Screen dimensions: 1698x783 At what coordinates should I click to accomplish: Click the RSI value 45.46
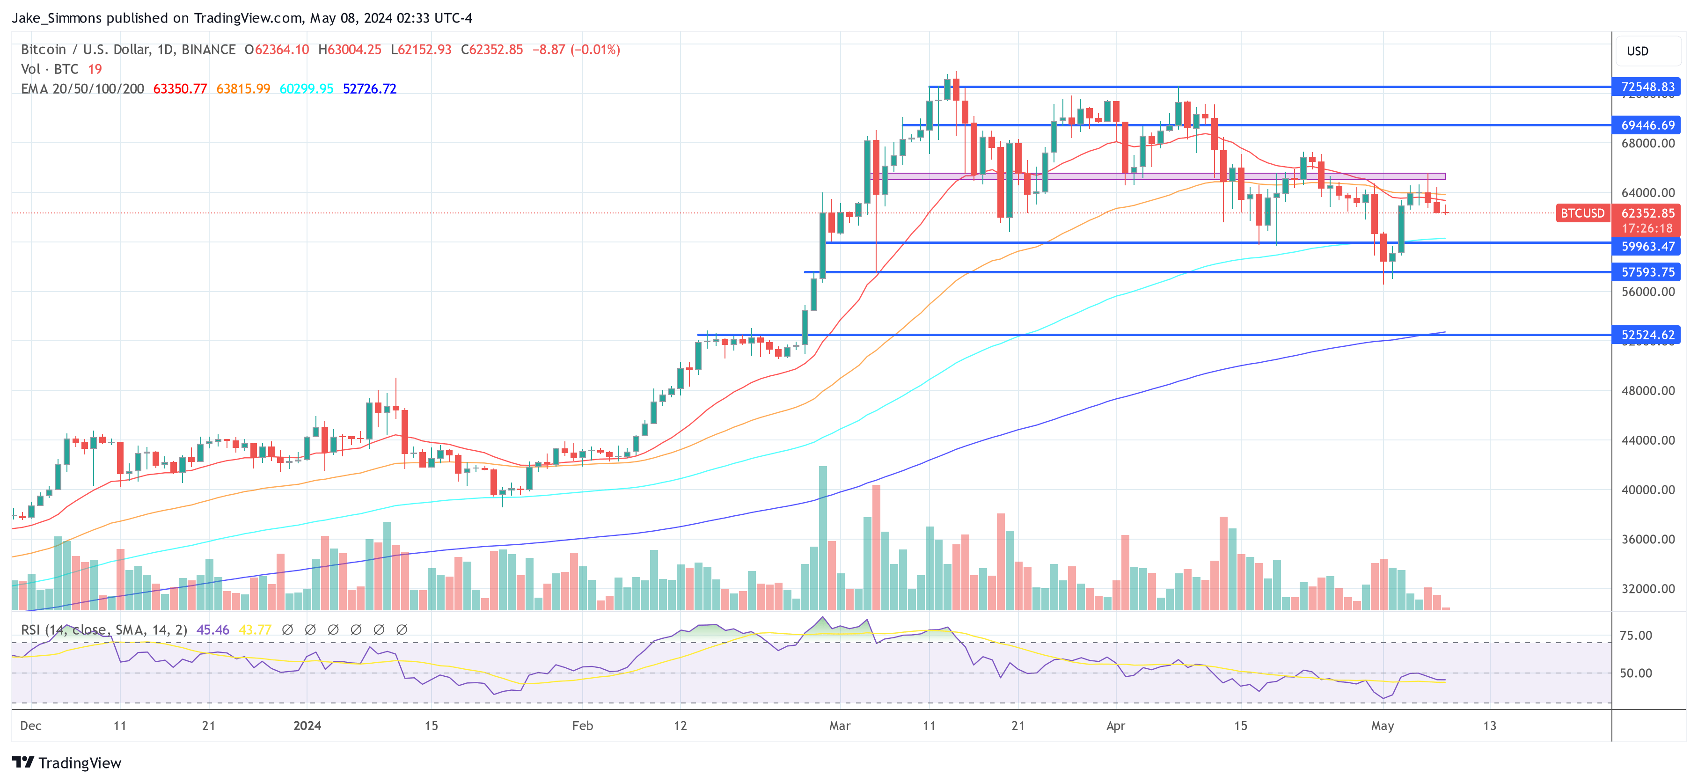pyautogui.click(x=213, y=630)
